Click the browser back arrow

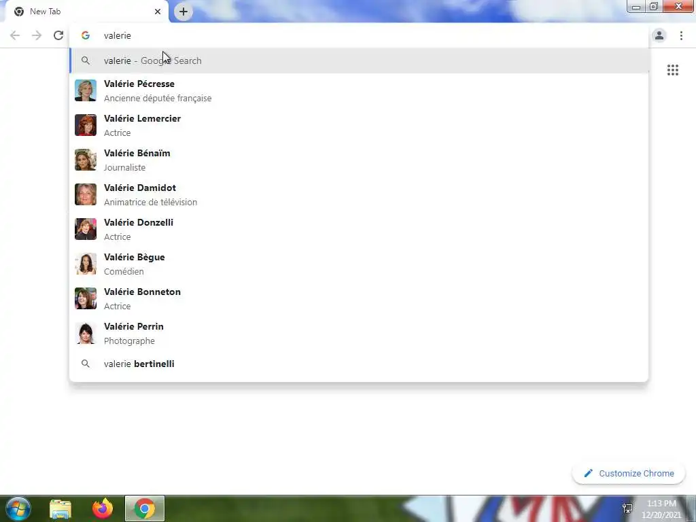[x=15, y=35]
